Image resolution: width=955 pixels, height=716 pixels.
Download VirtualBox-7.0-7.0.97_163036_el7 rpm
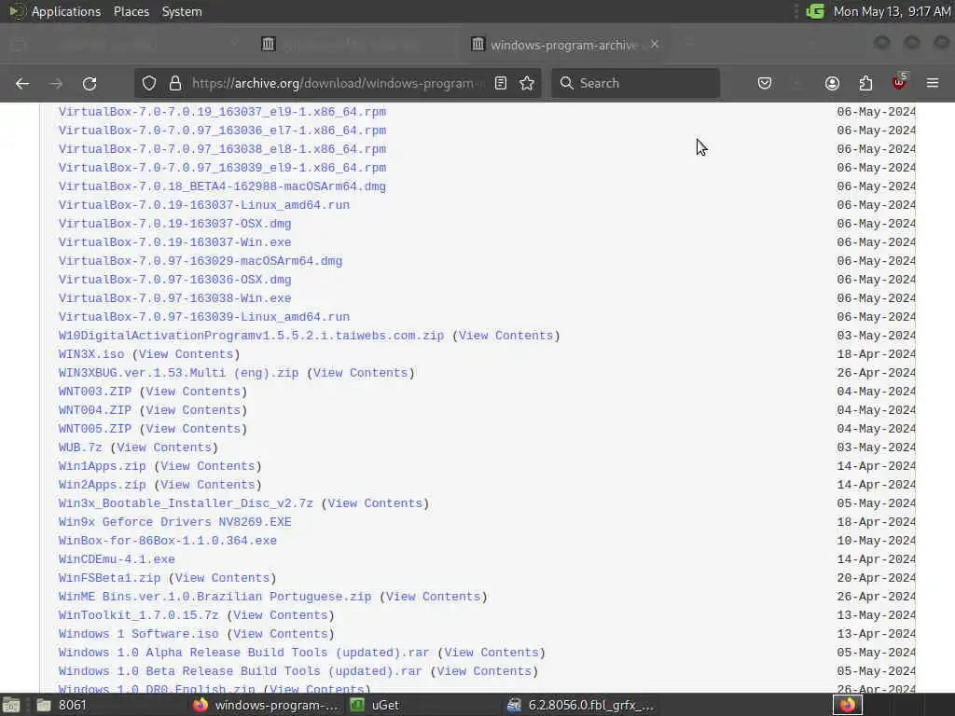pyautogui.click(x=222, y=131)
